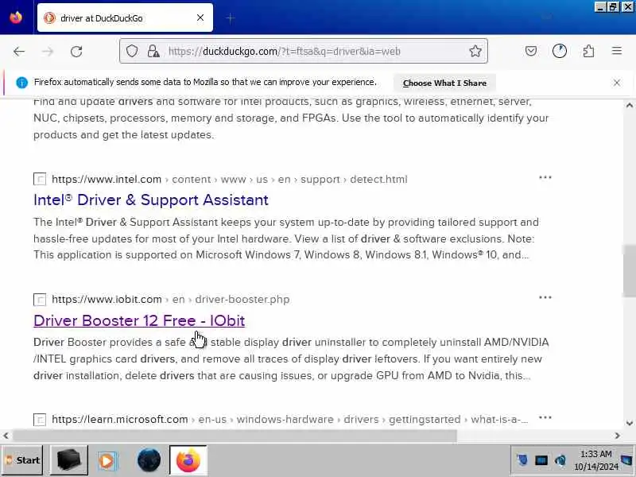
Task: Open the Save to Pocket icon
Action: click(x=531, y=51)
